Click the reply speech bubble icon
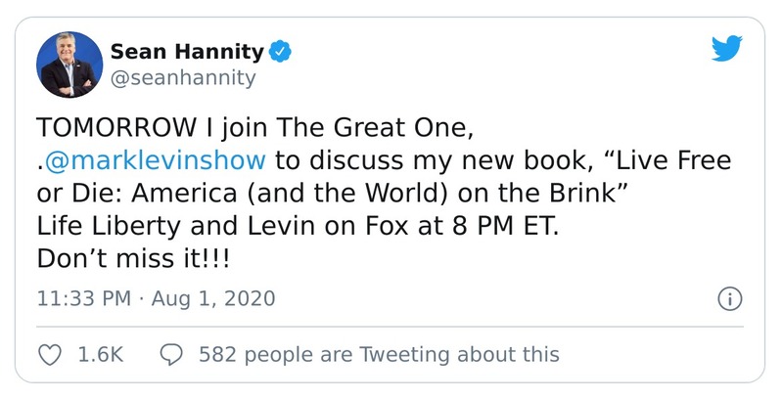Image resolution: width=782 pixels, height=399 pixels. point(172,354)
